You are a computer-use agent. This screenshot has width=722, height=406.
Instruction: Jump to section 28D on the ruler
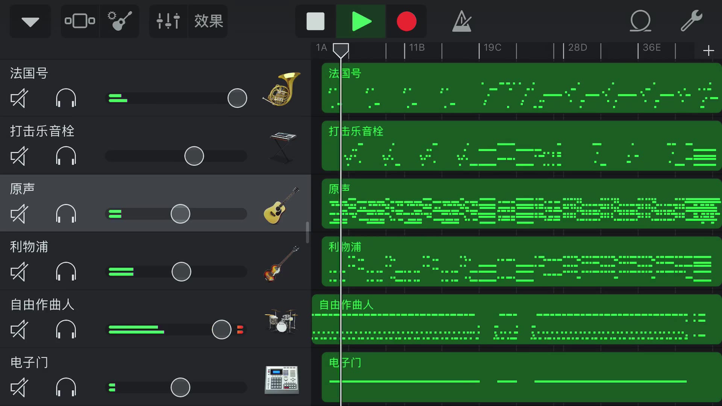(x=577, y=48)
